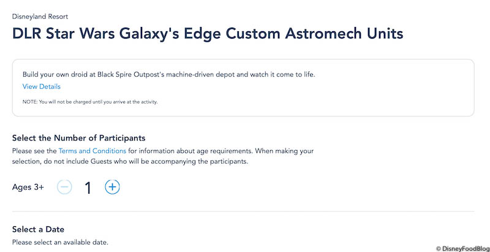490x252 pixels.
Task: Click the Disneyland Resort label above the title
Action: pyautogui.click(x=40, y=15)
